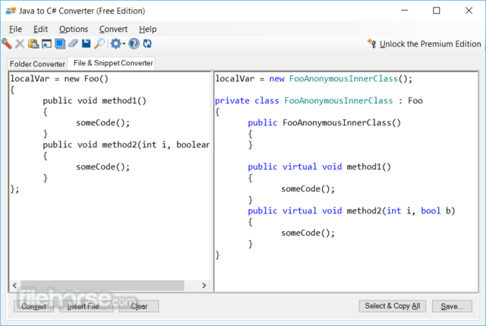Click Unlock the Premium Edition link
The height and width of the screenshot is (326, 486).
(x=431, y=44)
